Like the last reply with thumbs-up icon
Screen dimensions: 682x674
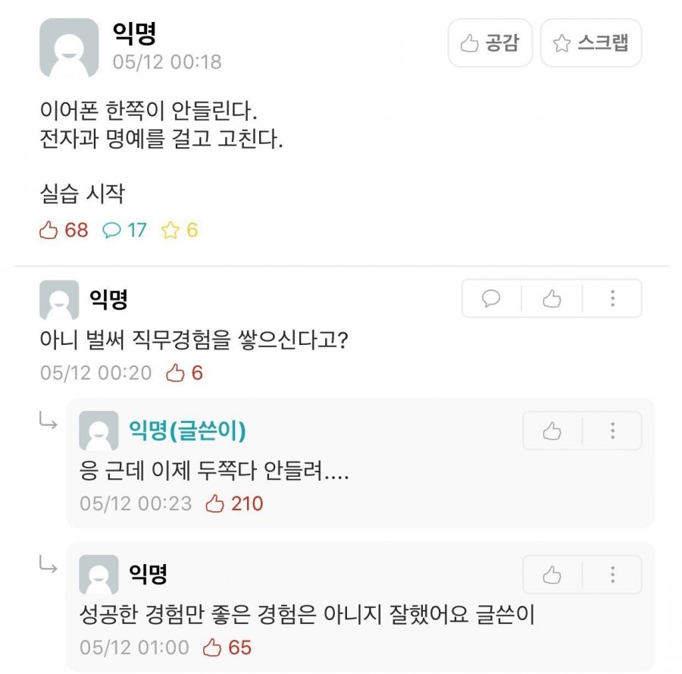click(552, 575)
